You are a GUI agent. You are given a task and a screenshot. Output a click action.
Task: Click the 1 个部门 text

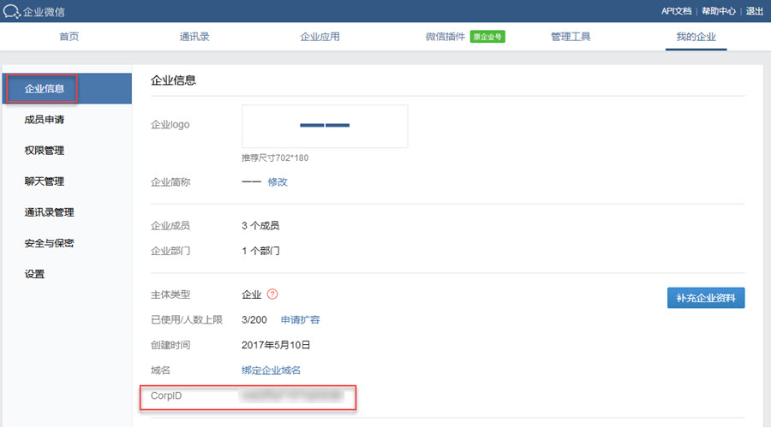pos(260,251)
